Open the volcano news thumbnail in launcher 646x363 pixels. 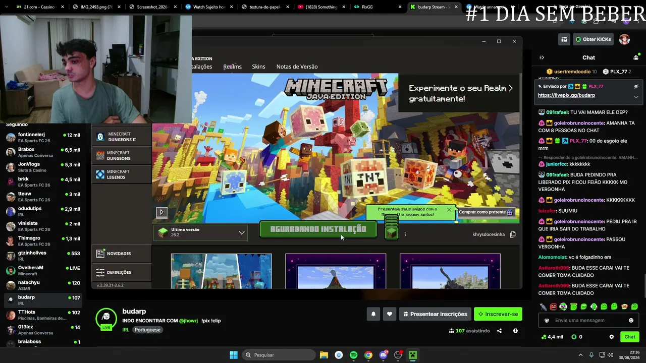click(x=336, y=271)
